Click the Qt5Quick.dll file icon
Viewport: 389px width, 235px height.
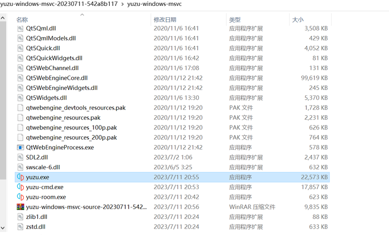(21, 48)
